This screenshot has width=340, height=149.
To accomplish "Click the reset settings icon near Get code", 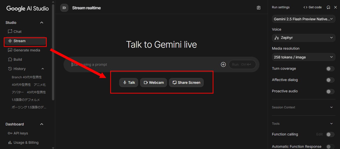I will point(328,7).
